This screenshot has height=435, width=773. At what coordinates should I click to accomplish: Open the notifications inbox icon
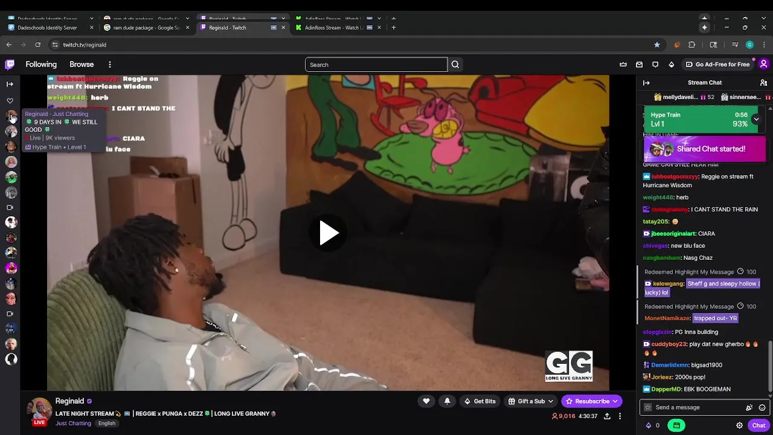point(639,65)
